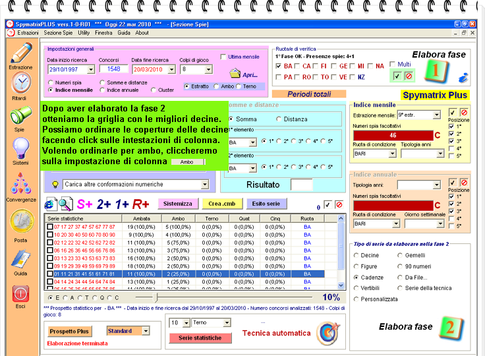Click the yellow bulb beside Carica altre conformazioni
485x356 pixels.
[55, 185]
